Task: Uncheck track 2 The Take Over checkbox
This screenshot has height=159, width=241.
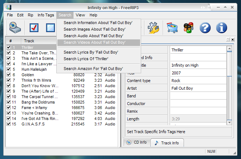Action: coord(9,53)
